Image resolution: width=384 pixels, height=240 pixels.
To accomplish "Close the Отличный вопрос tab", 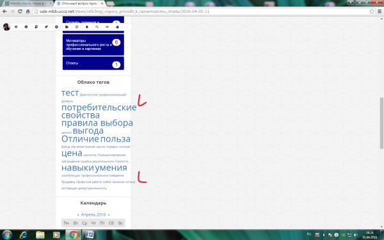I will tap(102, 3).
